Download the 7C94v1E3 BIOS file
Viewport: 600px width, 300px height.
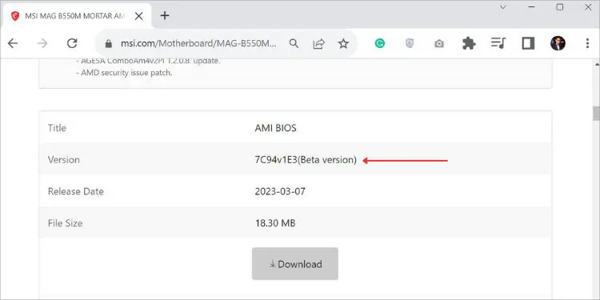(x=295, y=264)
